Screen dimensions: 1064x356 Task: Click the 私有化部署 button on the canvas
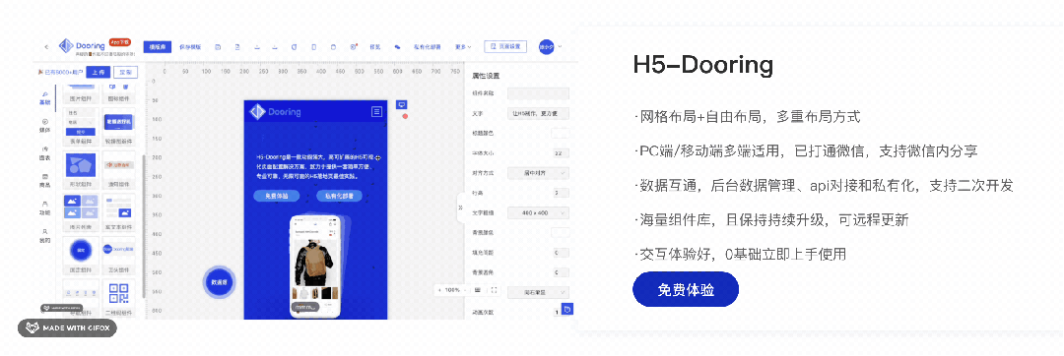339,196
